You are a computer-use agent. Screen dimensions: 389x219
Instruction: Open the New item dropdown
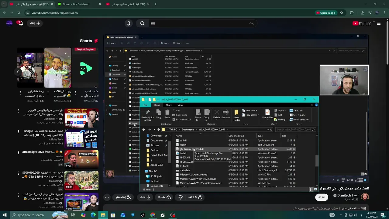click(249, 110)
